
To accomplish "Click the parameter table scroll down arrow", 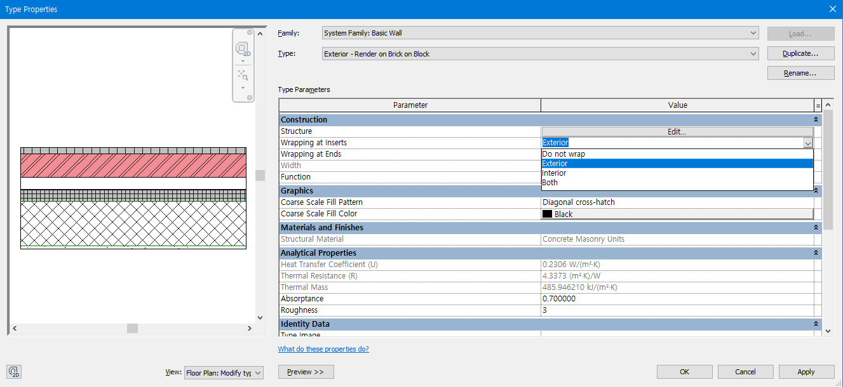I will [x=828, y=331].
